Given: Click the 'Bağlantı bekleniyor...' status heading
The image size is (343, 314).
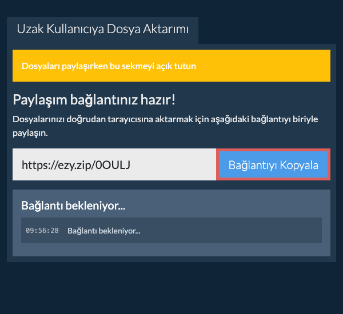Looking at the screenshot, I should pyautogui.click(x=73, y=206).
